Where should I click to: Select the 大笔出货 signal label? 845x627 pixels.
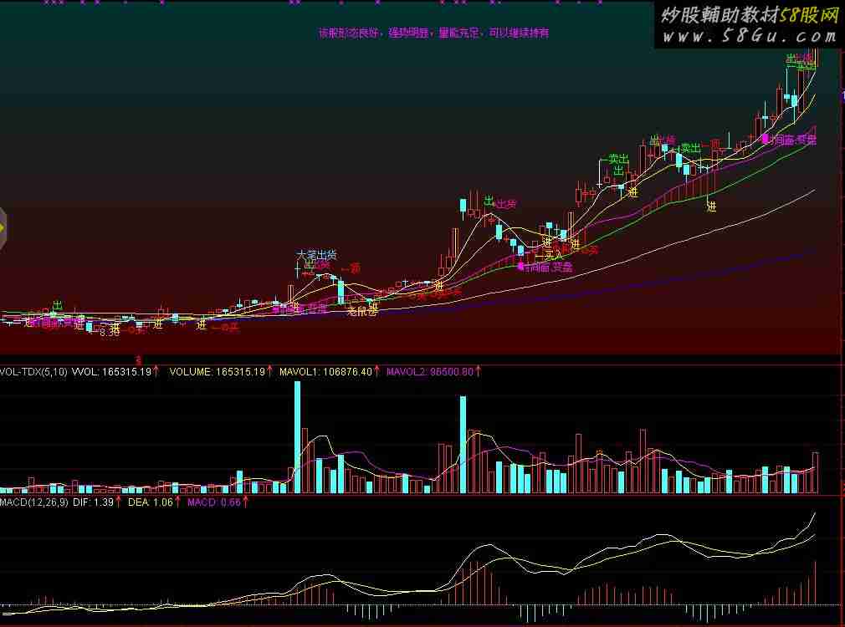pos(316,254)
